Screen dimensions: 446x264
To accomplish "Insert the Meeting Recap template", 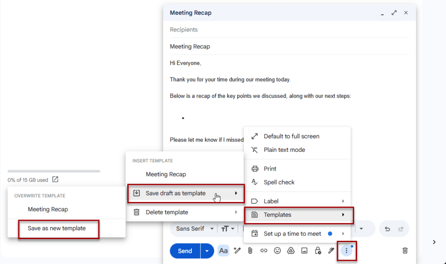I will tap(184, 174).
